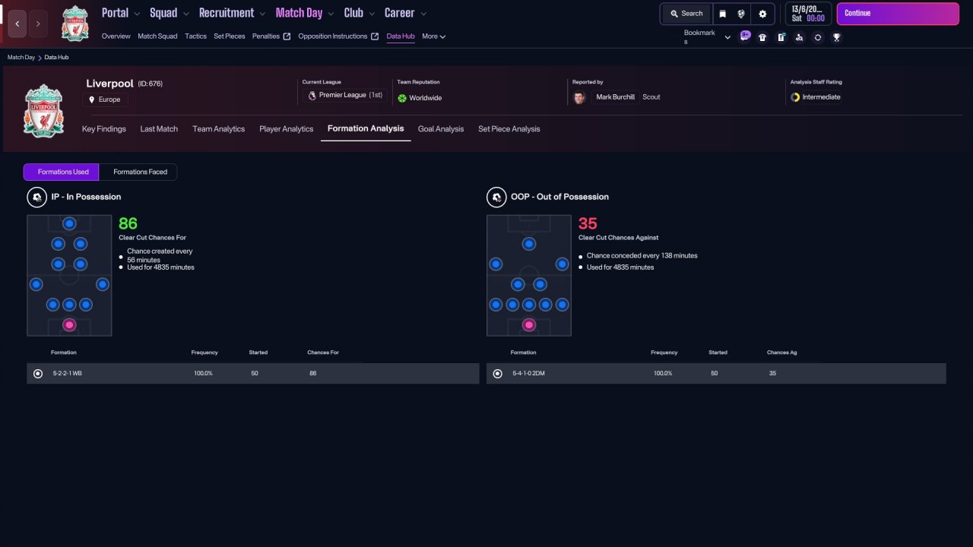Click the Mark Burchill staff link
This screenshot has width=973, height=547.
pos(616,97)
